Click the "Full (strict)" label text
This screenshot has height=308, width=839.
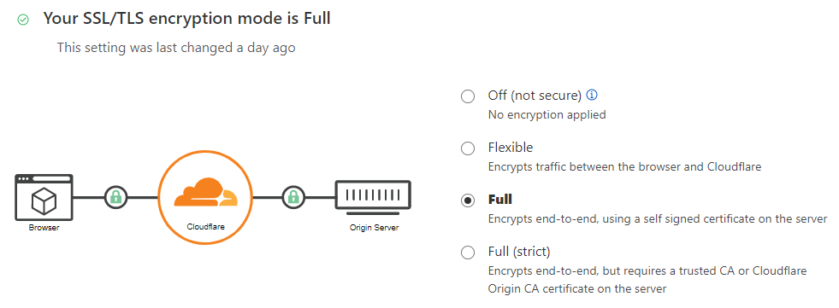(519, 252)
